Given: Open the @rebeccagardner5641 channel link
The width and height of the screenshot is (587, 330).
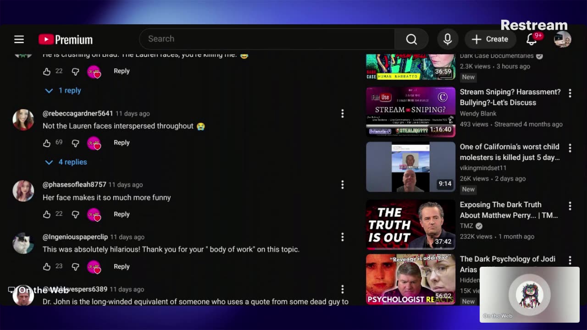Looking at the screenshot, I should (x=78, y=113).
